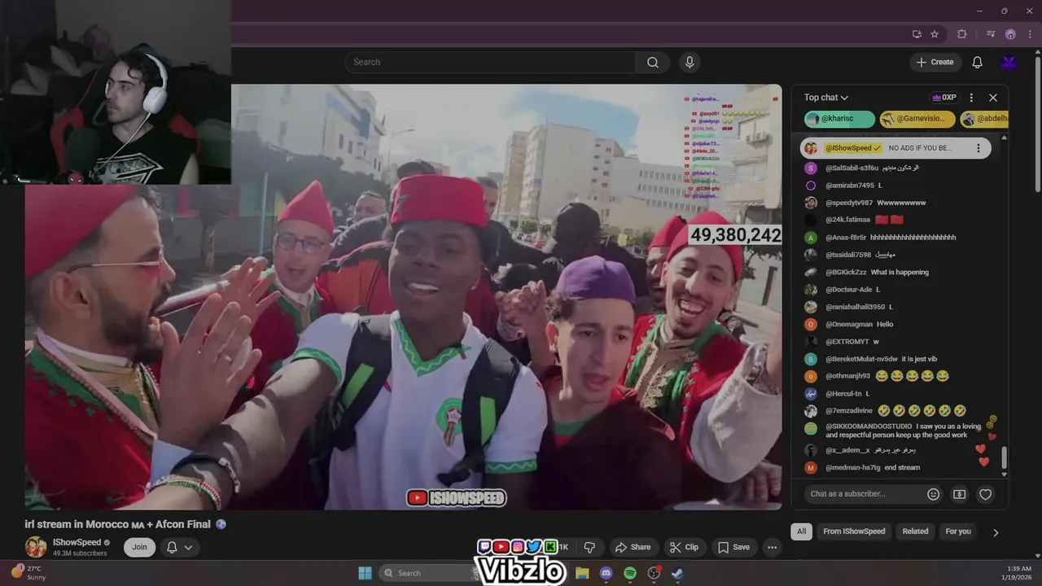Open Spotify from the taskbar
The height and width of the screenshot is (586, 1042).
coord(630,573)
